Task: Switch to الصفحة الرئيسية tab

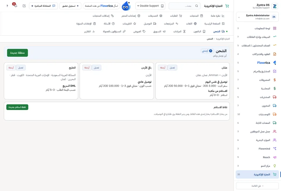Action: point(214,23)
